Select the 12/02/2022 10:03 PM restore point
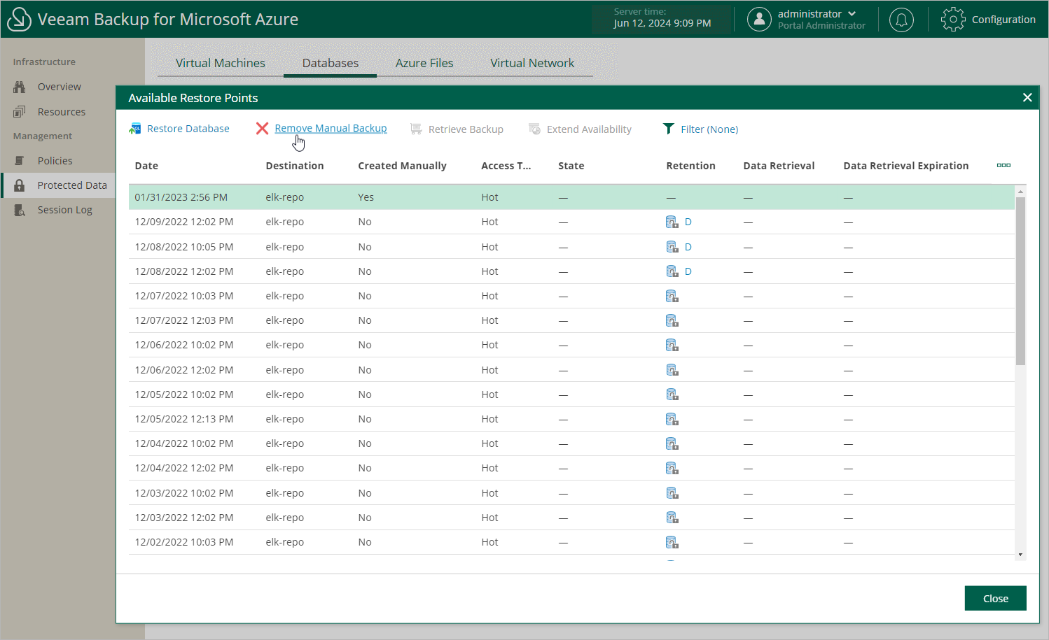 (571, 542)
